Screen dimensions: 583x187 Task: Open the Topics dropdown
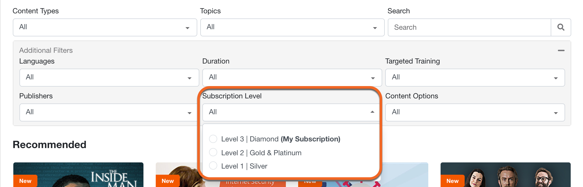[292, 27]
